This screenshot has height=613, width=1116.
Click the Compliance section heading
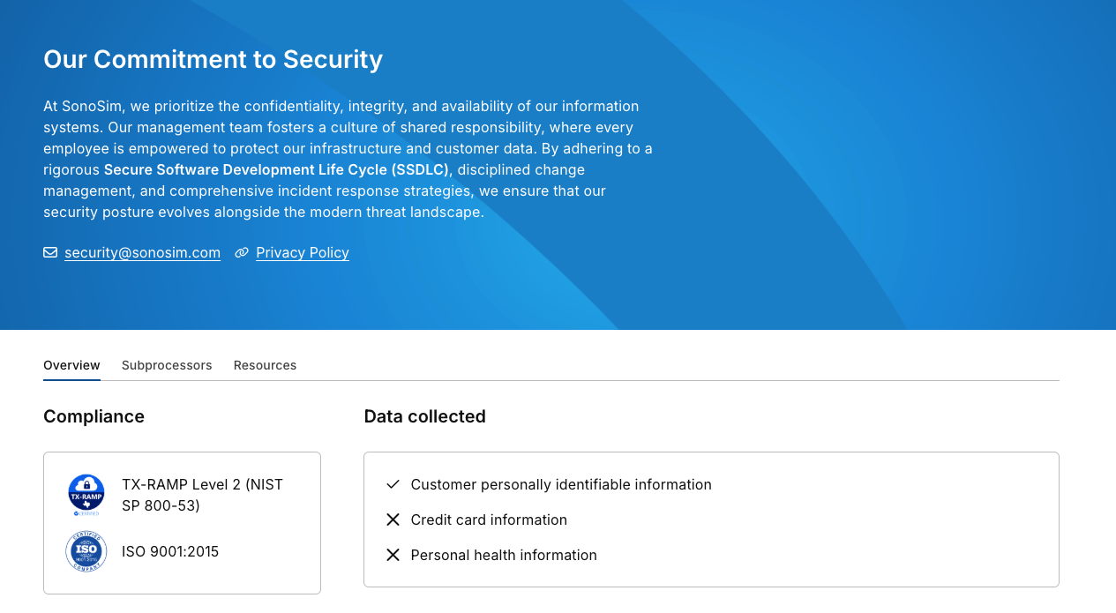94,416
